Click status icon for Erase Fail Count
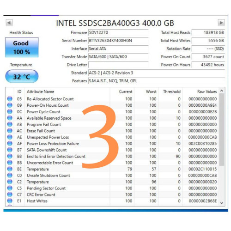The image size is (231, 231). pos(10,131)
